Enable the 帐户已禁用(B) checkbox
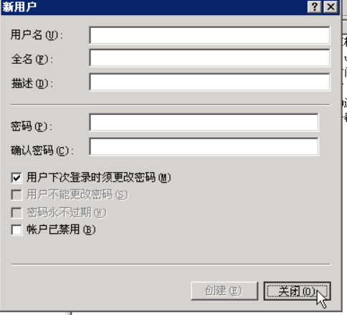 [16, 230]
